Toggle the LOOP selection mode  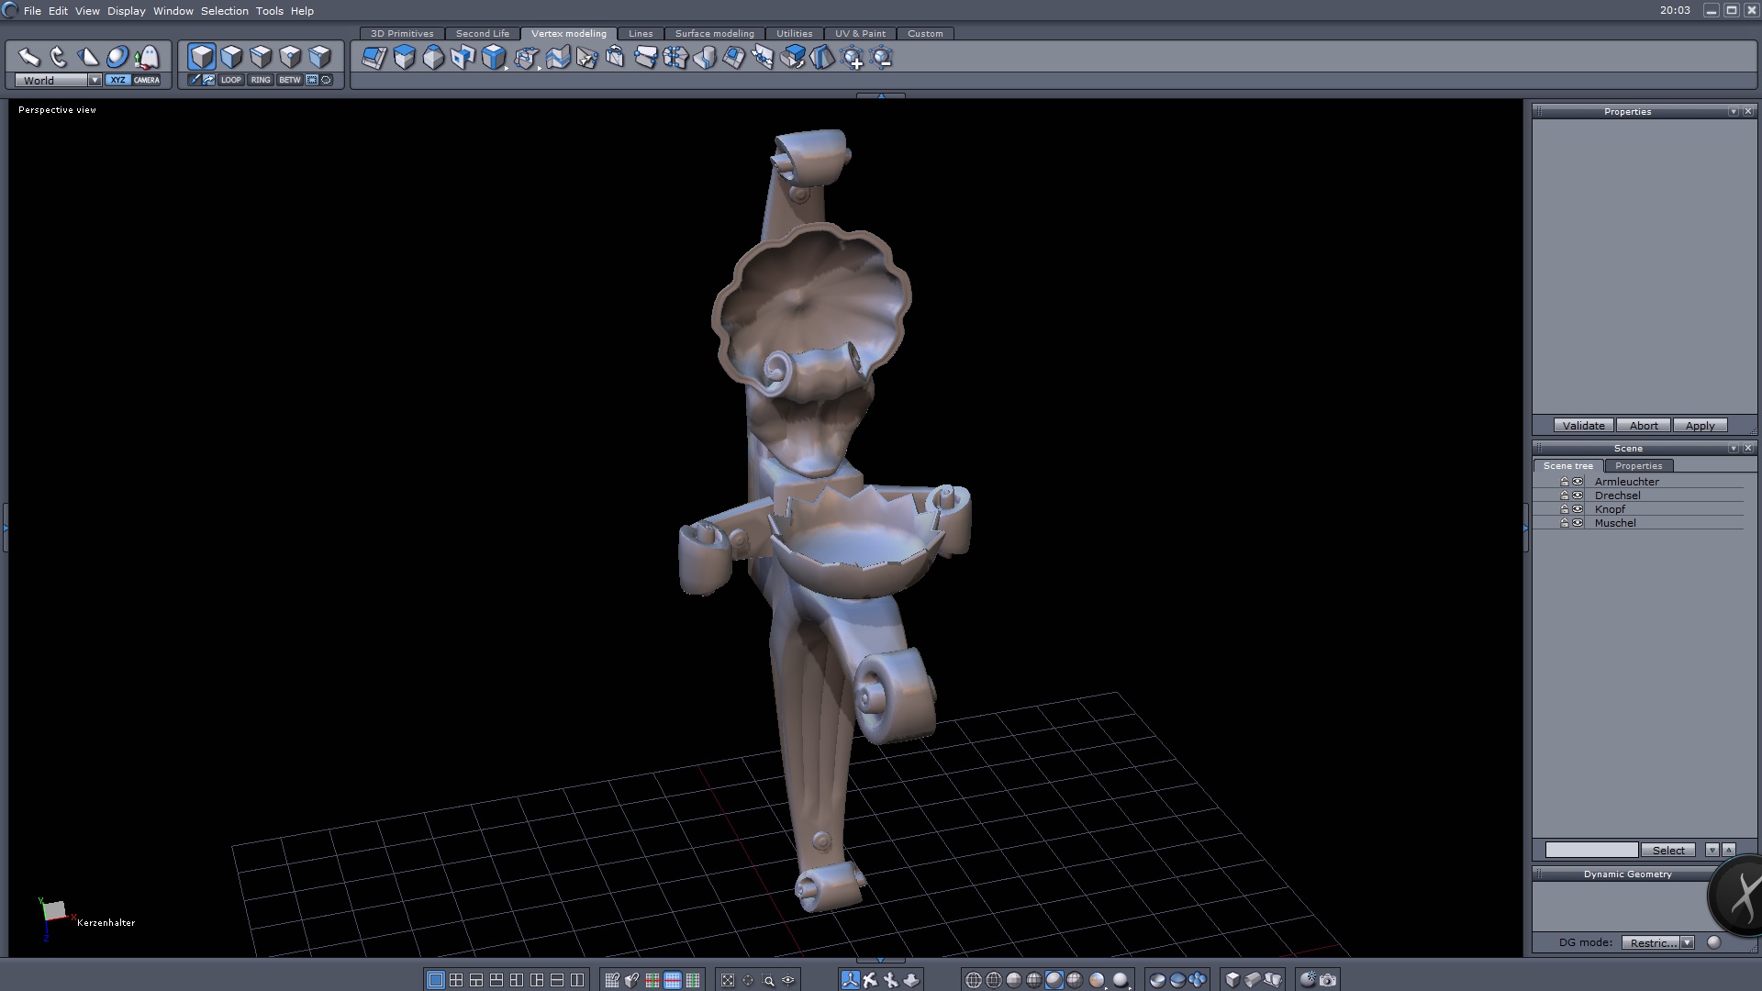click(x=230, y=80)
